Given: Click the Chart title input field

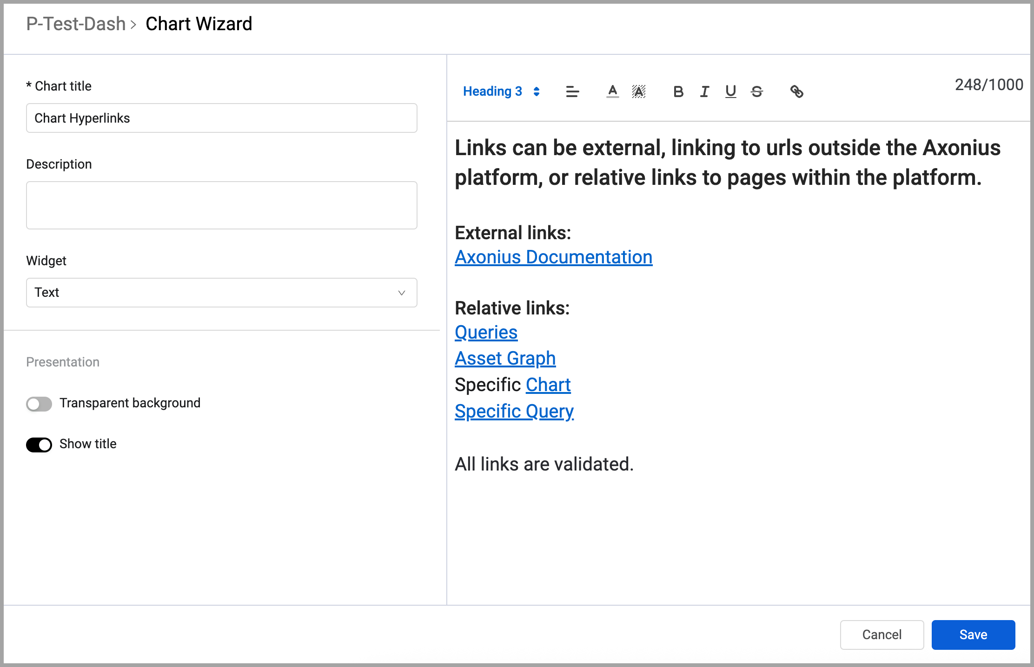Looking at the screenshot, I should point(221,118).
